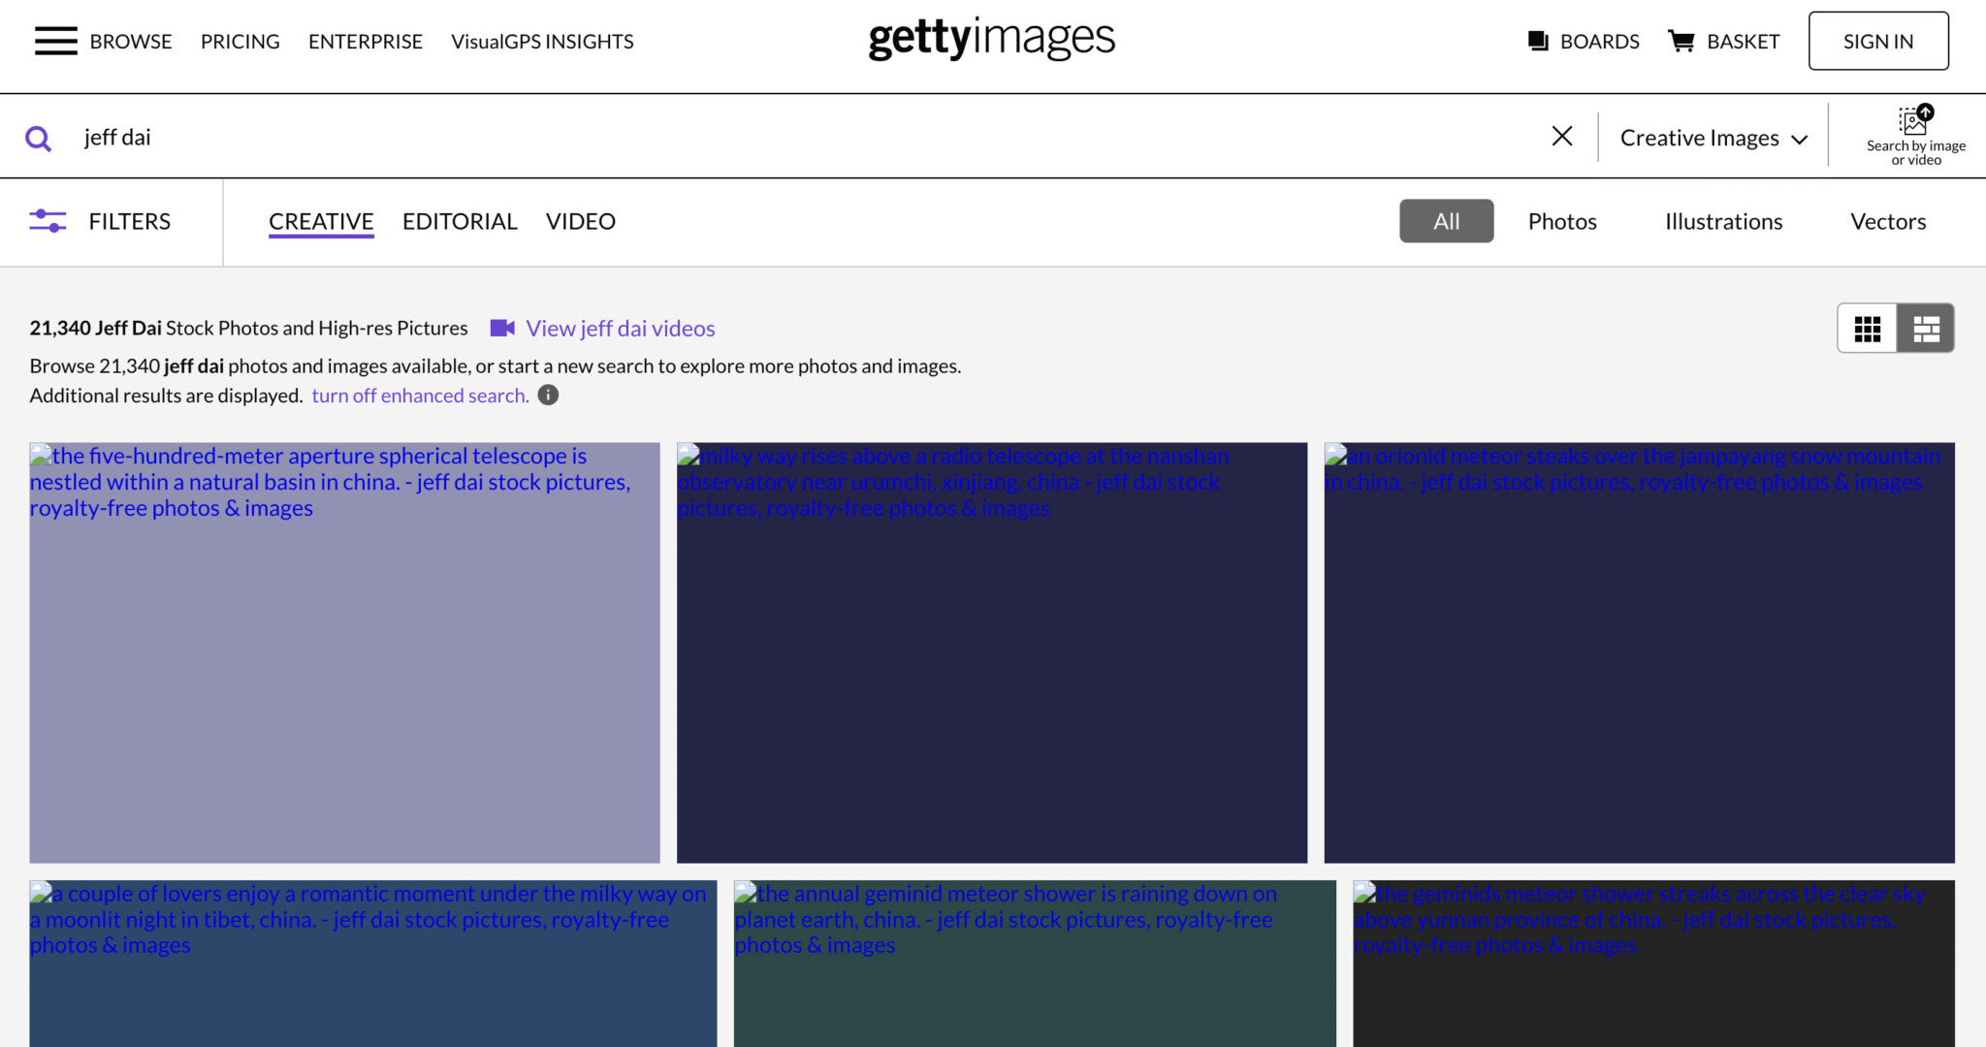
Task: Open the geminids over Yunnan image
Action: click(x=1653, y=964)
